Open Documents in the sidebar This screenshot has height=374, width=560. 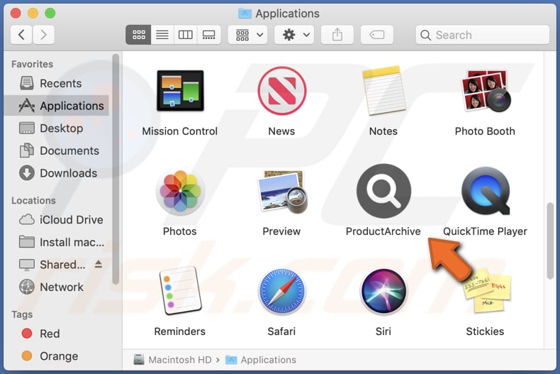(57, 150)
